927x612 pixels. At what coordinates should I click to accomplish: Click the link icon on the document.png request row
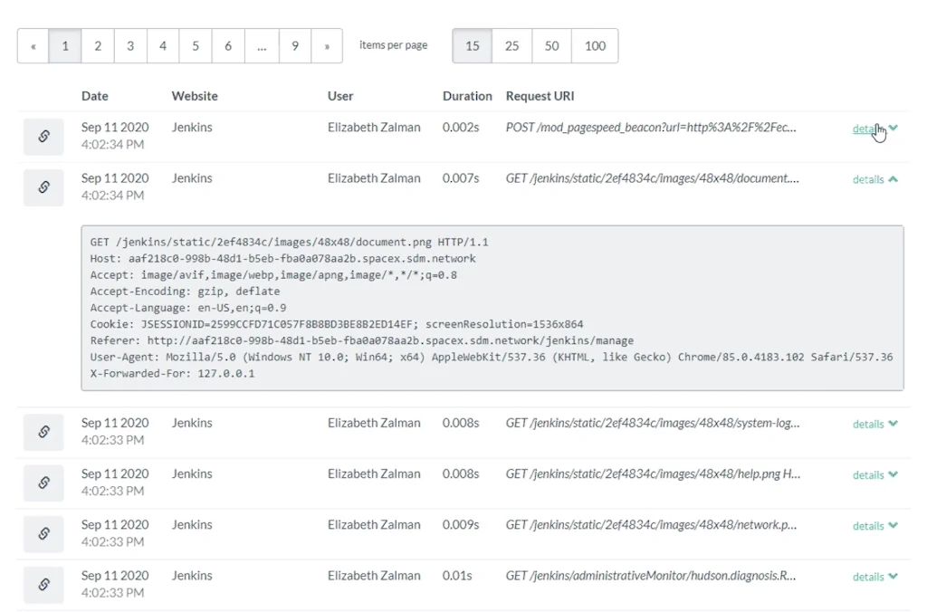point(43,187)
